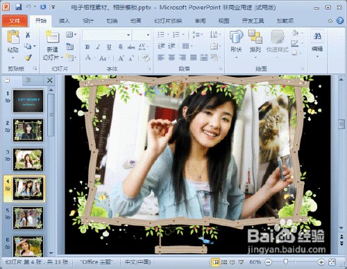Click the Shape Outline pen icon
This screenshot has height=269, width=347.
pos(295,43)
